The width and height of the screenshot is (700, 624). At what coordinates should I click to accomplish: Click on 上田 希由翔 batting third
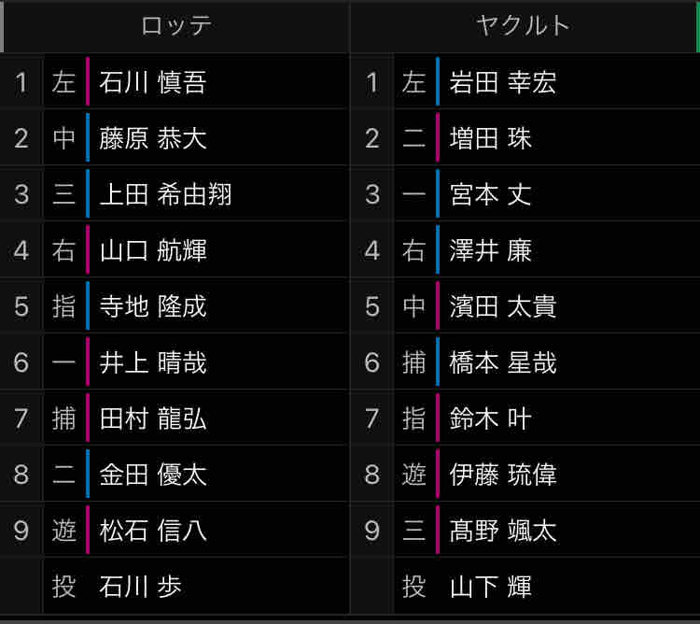(x=165, y=194)
